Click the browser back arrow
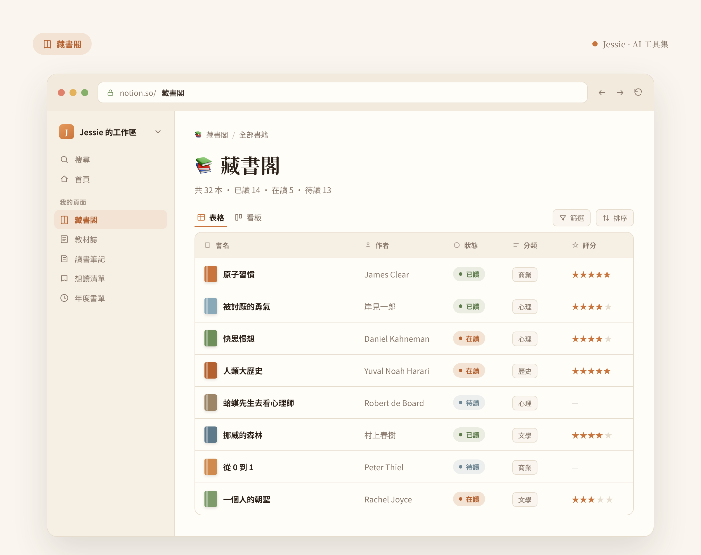 pos(602,93)
